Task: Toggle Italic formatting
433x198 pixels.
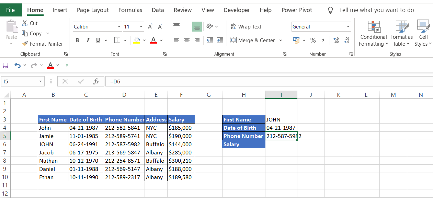Action: 88,40
